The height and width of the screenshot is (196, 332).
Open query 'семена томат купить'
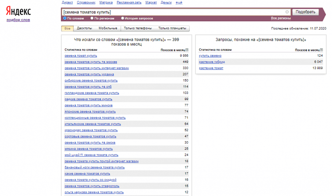coord(80,56)
